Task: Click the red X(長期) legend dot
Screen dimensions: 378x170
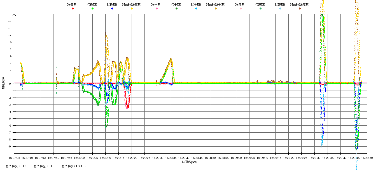Action: [73, 9]
